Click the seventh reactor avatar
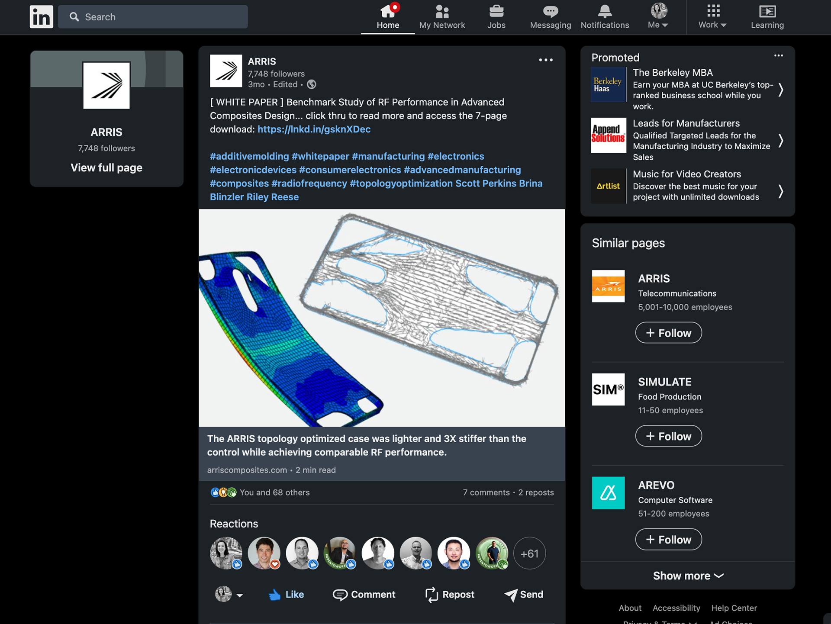The width and height of the screenshot is (831, 624). 454,553
